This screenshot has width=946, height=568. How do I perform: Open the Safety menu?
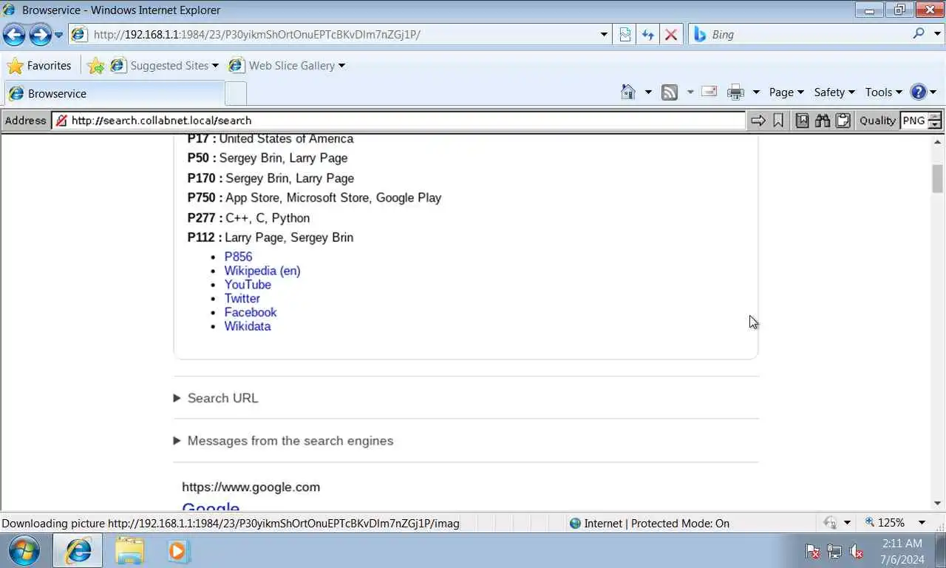tap(834, 92)
